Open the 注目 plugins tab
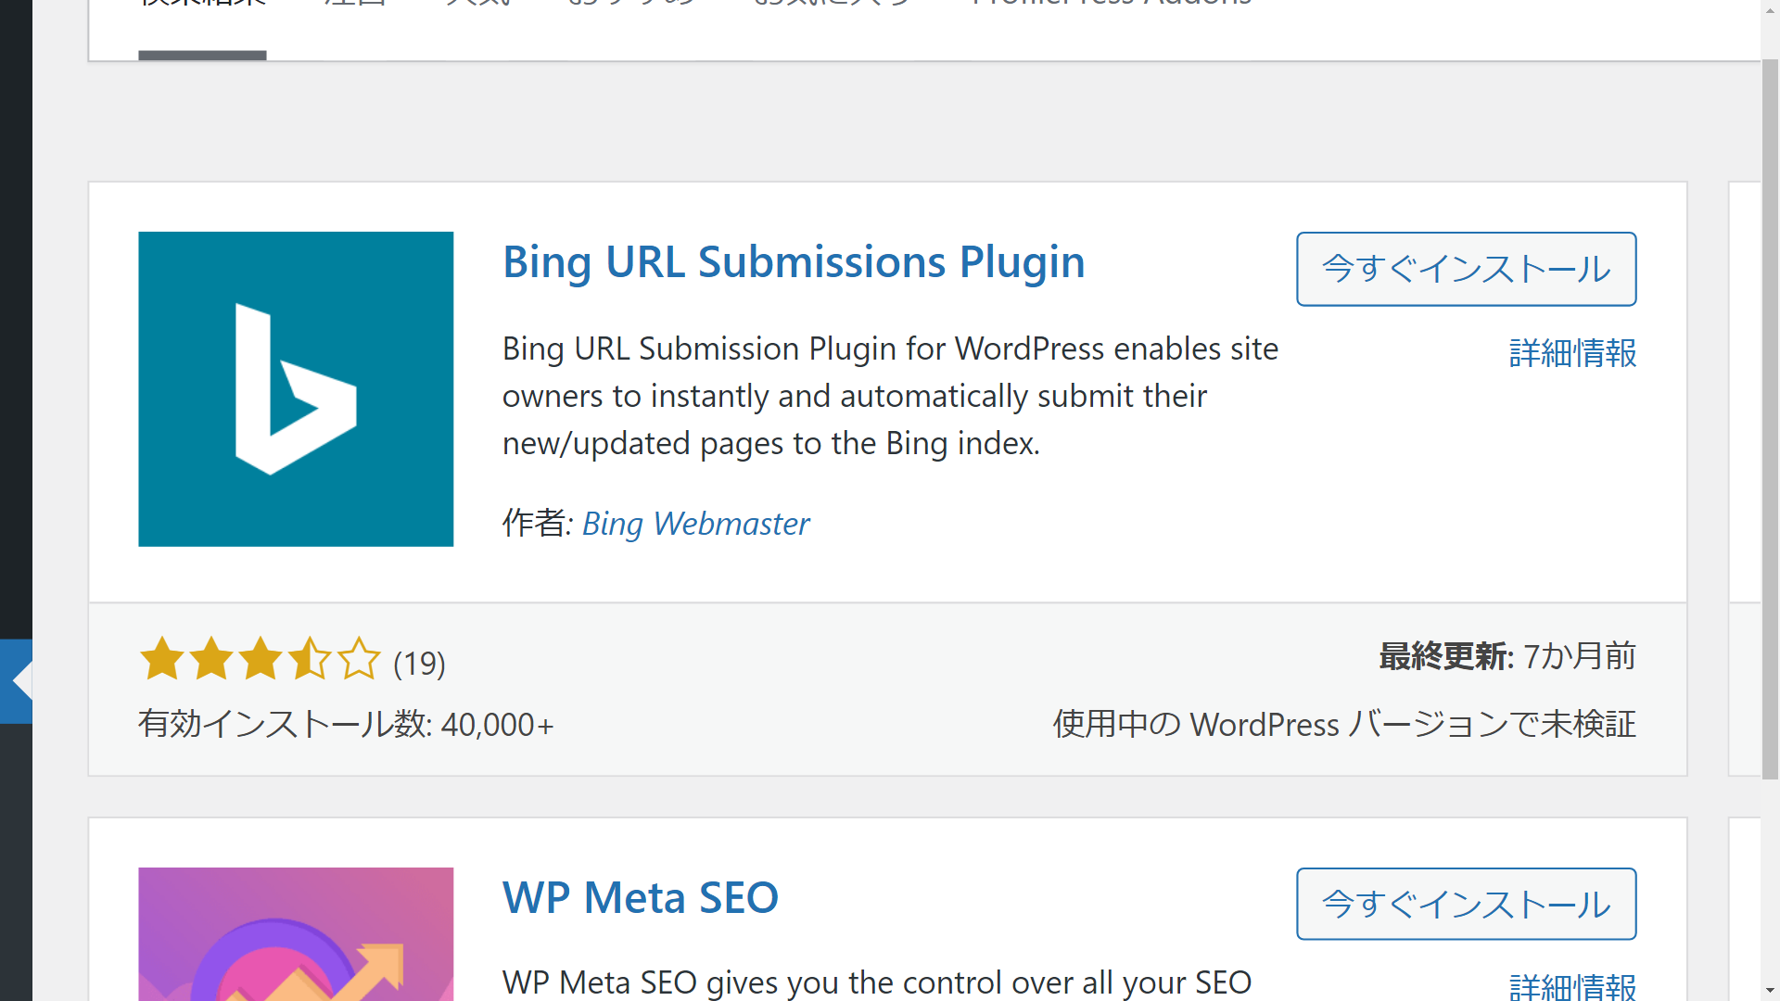Viewport: 1780px width, 1001px height. [352, 5]
